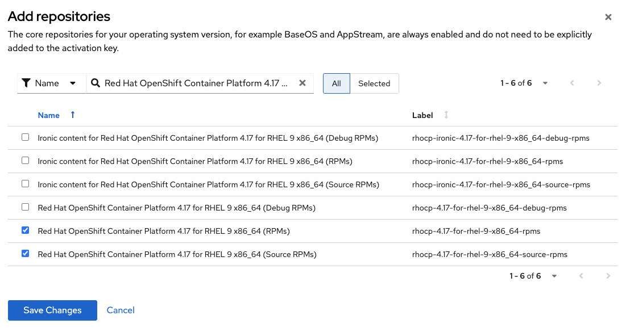The width and height of the screenshot is (626, 328).
Task: Click inside the repository search input field
Action: (x=193, y=83)
